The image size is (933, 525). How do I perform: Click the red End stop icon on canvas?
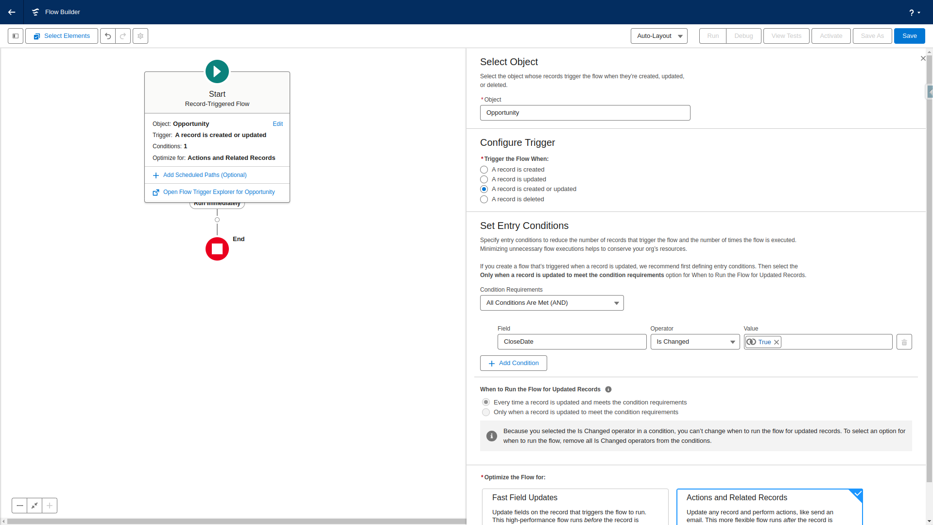click(217, 249)
